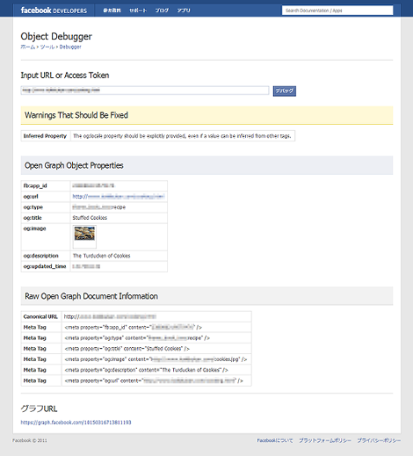Viewport: 413px width, 456px height.
Task: Select the og:updated_time property label
Action: [x=45, y=266]
